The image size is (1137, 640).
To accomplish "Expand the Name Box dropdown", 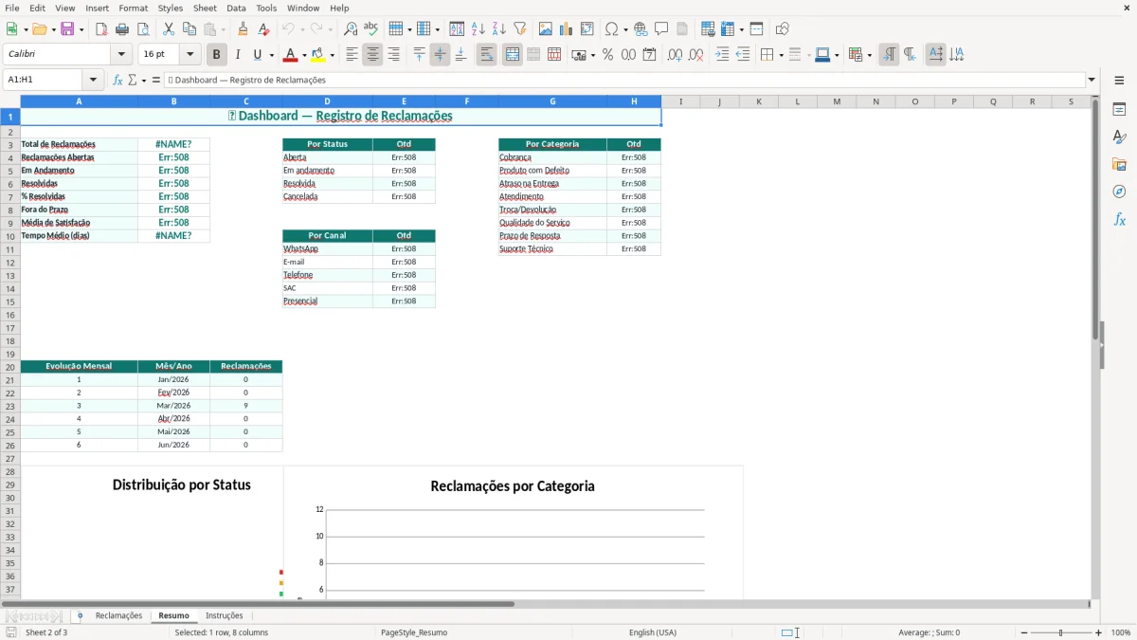I will tap(93, 80).
